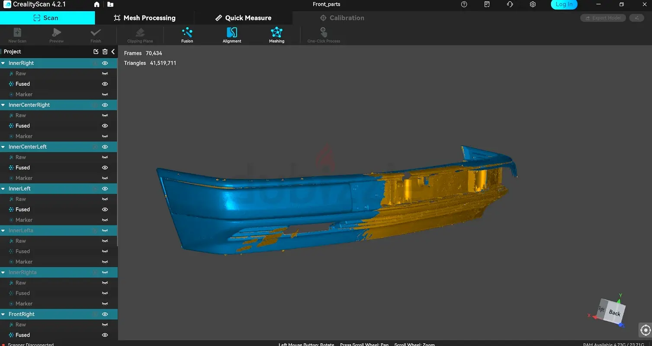Collapse the InnerCenterRight group arrow
The width and height of the screenshot is (652, 346).
click(x=3, y=105)
